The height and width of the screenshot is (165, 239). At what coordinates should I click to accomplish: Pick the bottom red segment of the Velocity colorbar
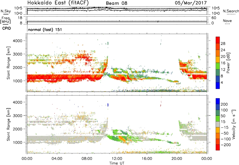pyautogui.click(x=218, y=147)
